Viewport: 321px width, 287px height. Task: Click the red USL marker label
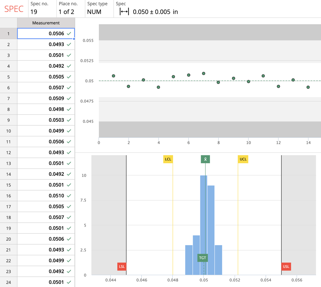coord(286,266)
